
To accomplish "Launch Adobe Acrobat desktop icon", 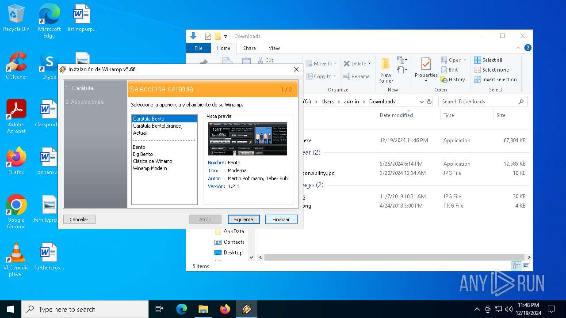I will tap(16, 116).
